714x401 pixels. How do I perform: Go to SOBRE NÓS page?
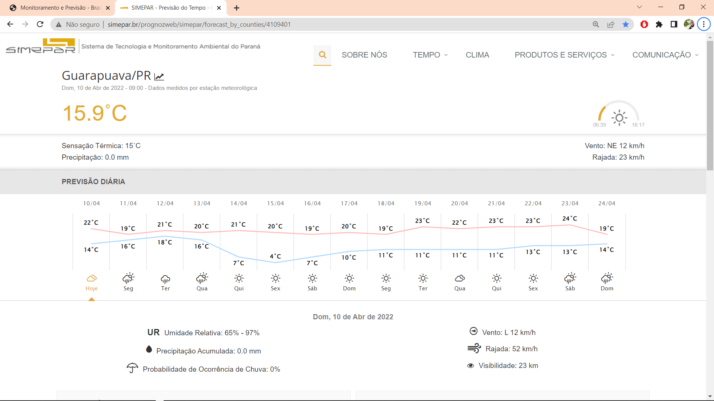[364, 55]
